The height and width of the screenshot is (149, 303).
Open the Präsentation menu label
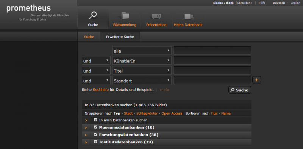tap(156, 25)
